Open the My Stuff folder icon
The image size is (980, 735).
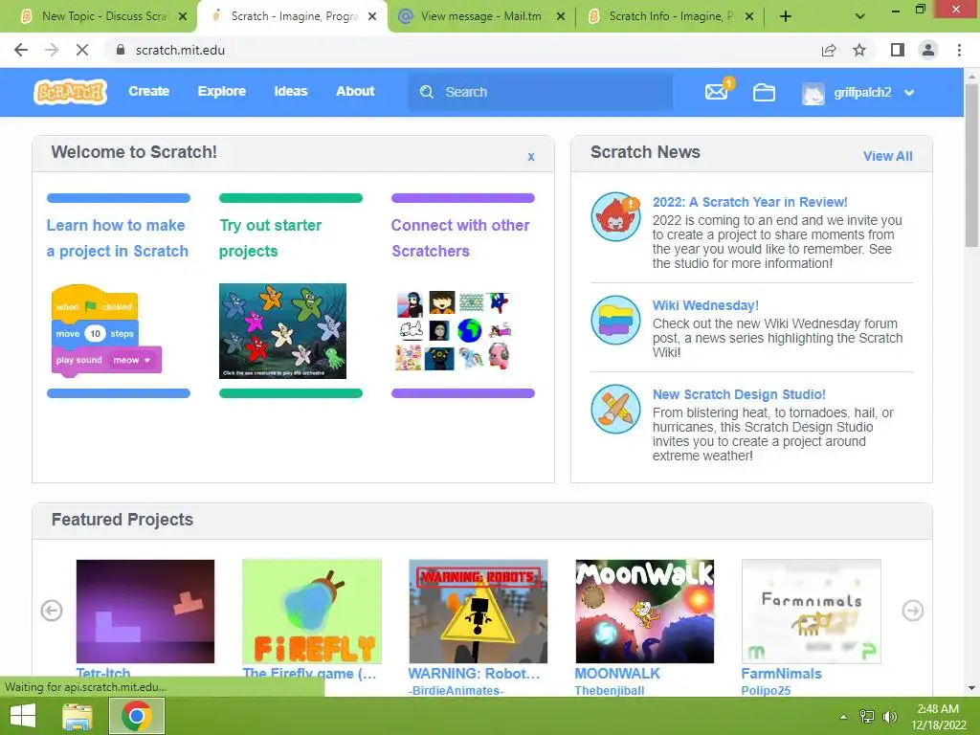coord(764,93)
